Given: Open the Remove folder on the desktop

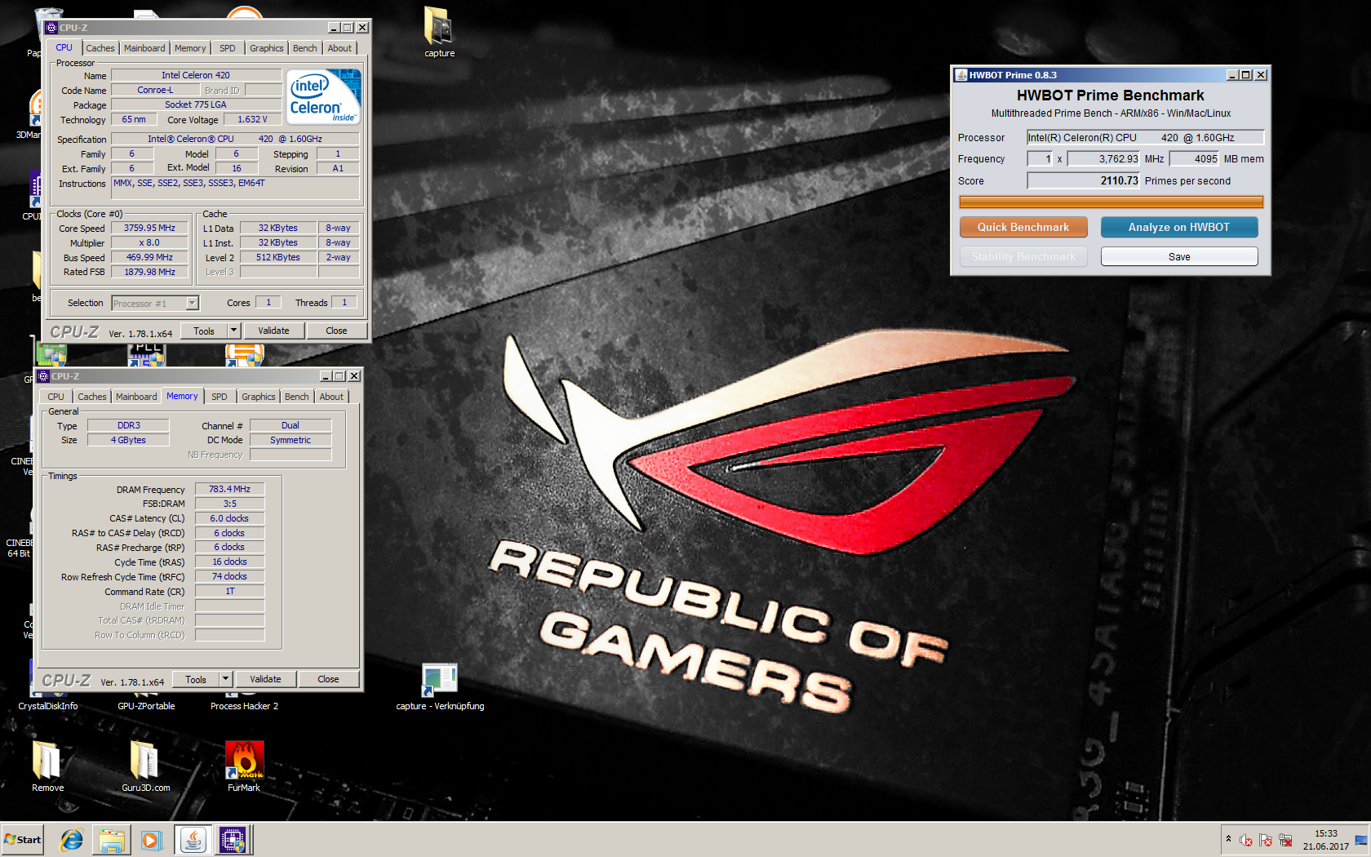Looking at the screenshot, I should click(x=47, y=766).
